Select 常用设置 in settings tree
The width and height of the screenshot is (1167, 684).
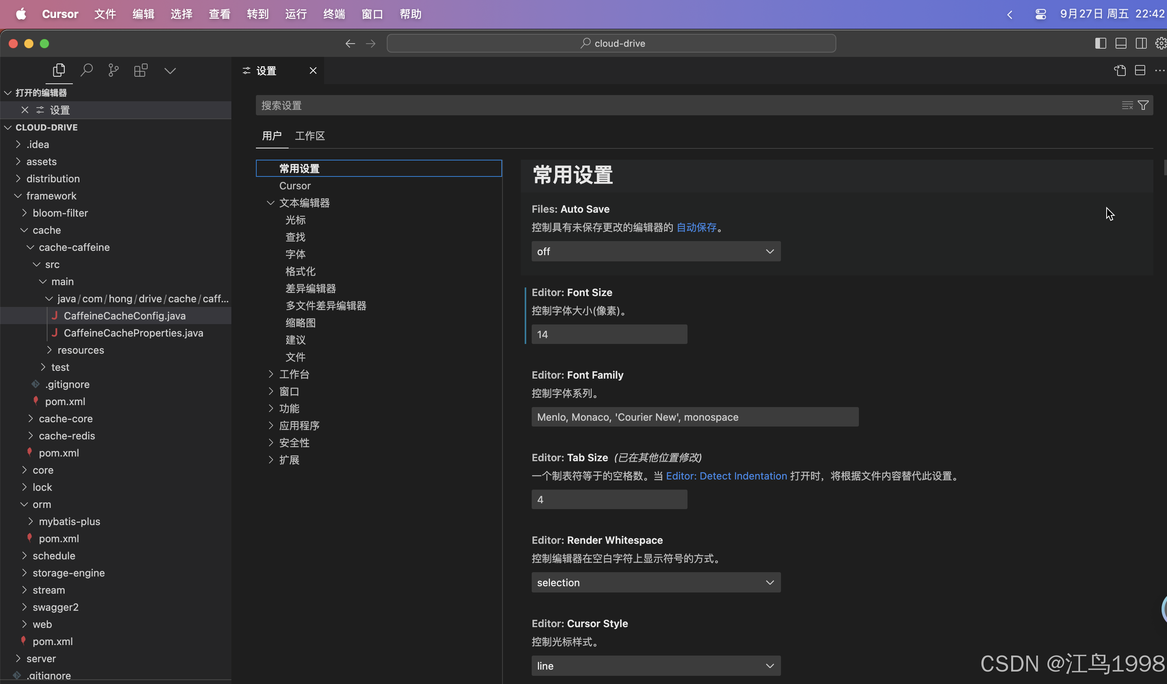tap(379, 169)
